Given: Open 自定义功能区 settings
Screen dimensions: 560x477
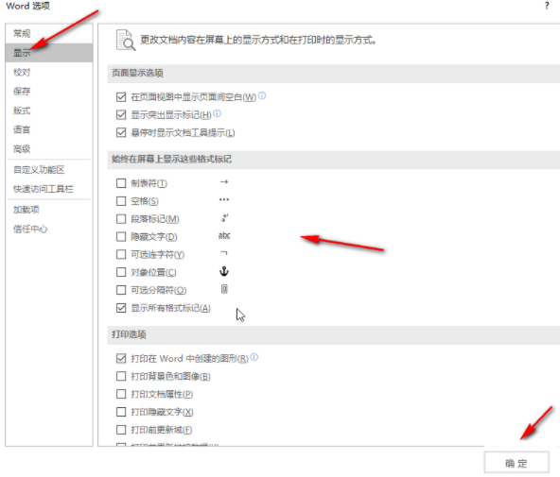Looking at the screenshot, I should [49, 170].
